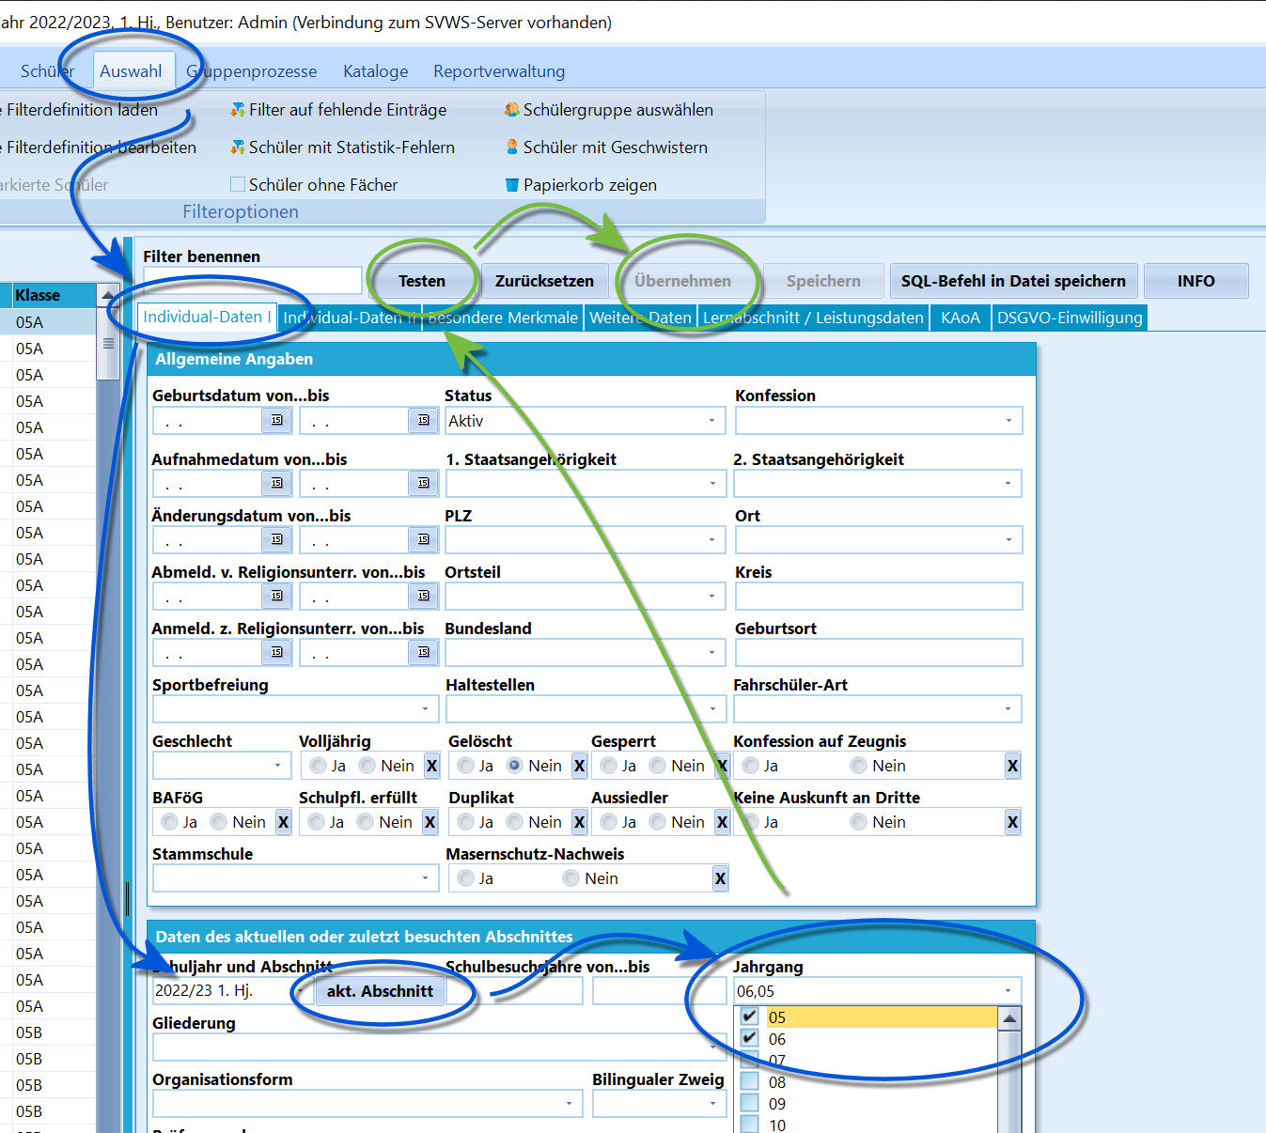Click Schüler mit Geschwistern icon
1266x1133 pixels.
pyautogui.click(x=512, y=147)
